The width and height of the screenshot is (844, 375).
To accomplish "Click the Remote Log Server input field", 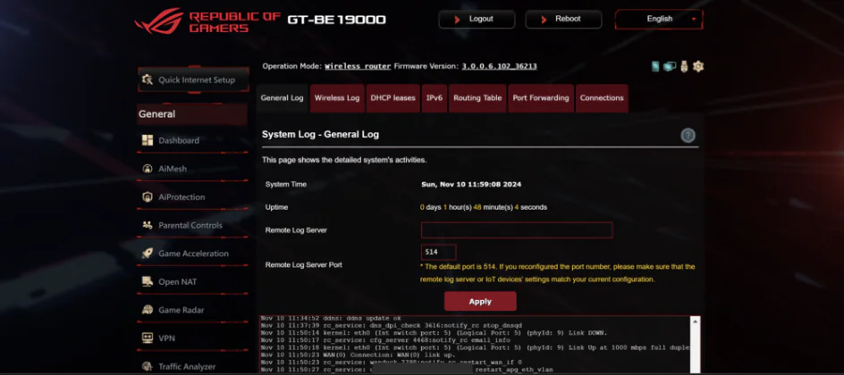I will pyautogui.click(x=517, y=230).
